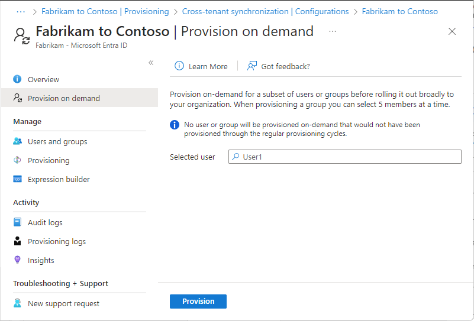The width and height of the screenshot is (474, 321).
Task: Click the Provisioning sync icon in sidebar
Action: 17,160
